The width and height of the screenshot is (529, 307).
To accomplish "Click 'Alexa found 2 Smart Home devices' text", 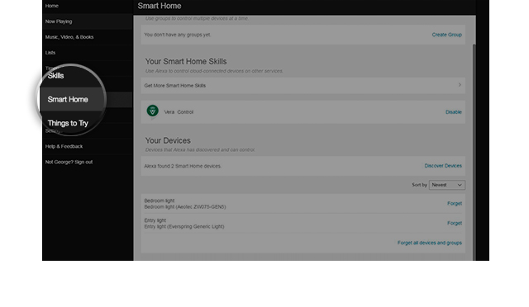I will pyautogui.click(x=183, y=166).
